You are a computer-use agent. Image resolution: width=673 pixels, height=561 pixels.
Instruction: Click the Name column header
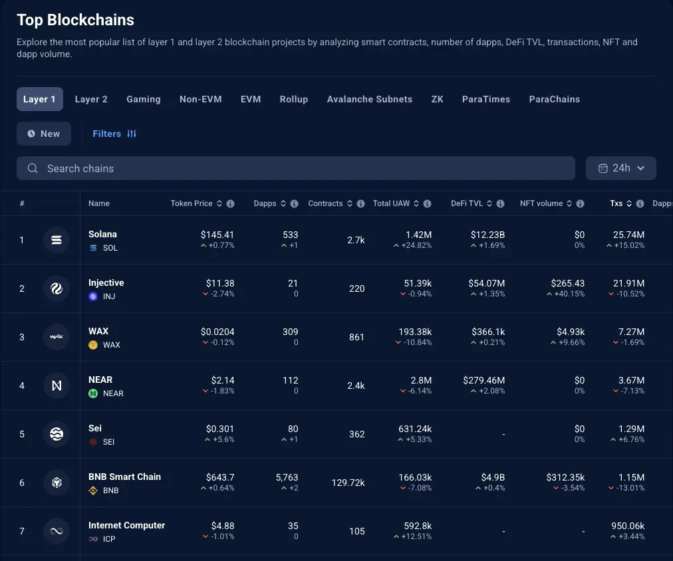[x=98, y=203]
